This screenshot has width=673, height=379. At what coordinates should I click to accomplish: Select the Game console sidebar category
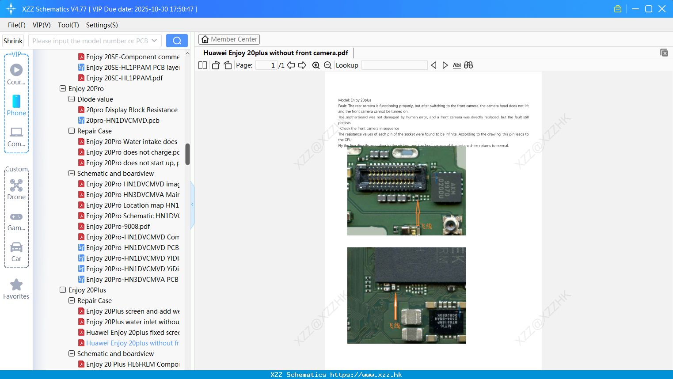click(x=16, y=221)
